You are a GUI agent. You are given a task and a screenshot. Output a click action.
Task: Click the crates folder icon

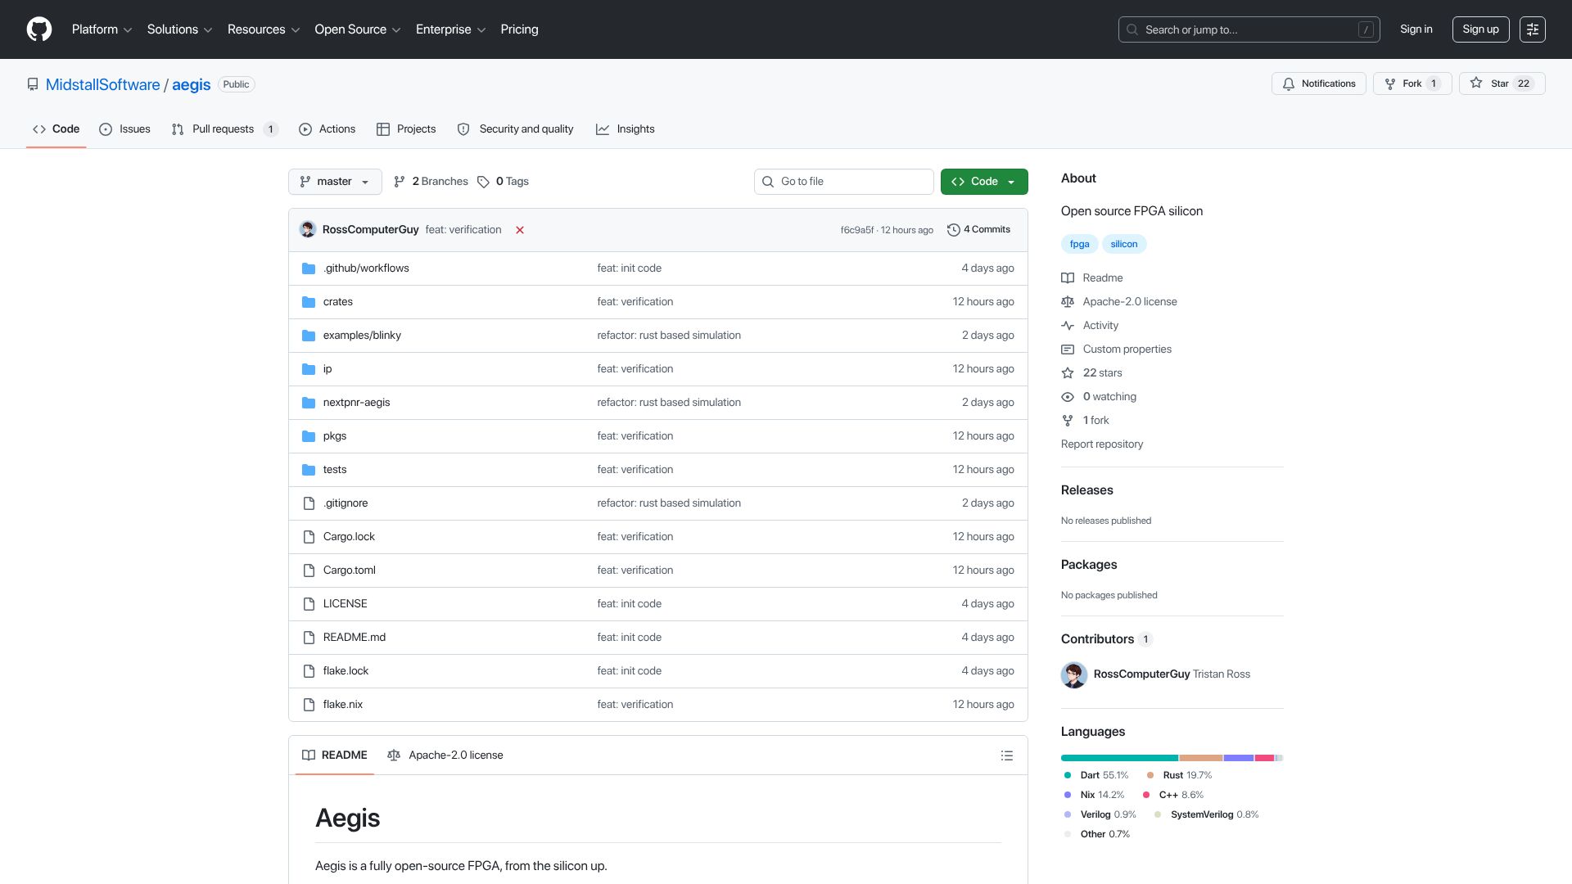pos(309,302)
